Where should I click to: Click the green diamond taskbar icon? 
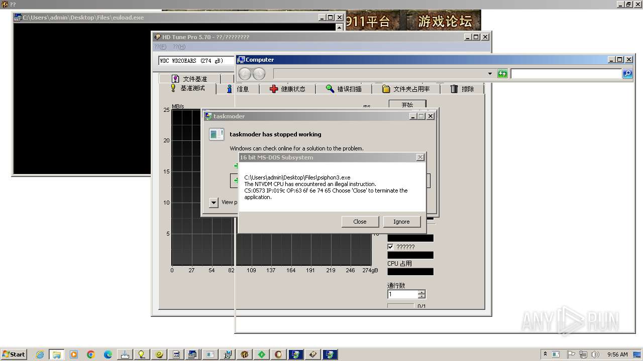coord(262,354)
